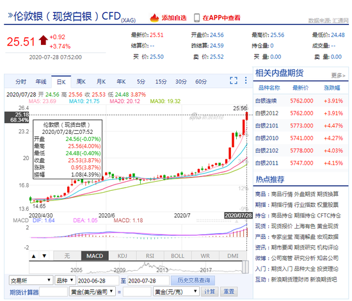Image resolution: width=352 pixels, height=301 pixels.
Task: Click the 品种名称 column header
Action: click(x=269, y=88)
